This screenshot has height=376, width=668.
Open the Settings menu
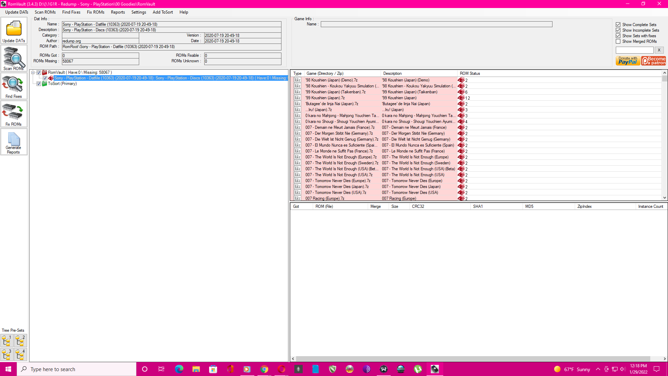click(x=139, y=12)
